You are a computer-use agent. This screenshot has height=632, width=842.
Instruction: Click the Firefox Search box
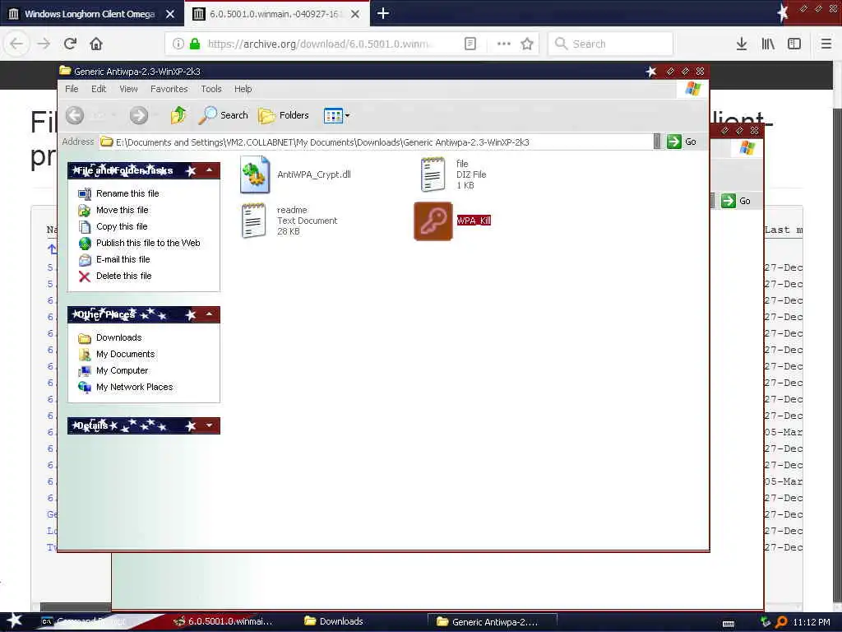click(610, 44)
